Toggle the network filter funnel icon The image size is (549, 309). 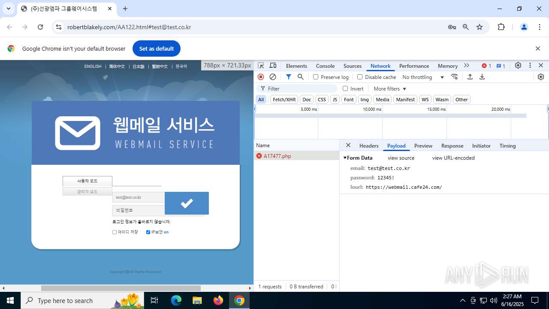[289, 77]
